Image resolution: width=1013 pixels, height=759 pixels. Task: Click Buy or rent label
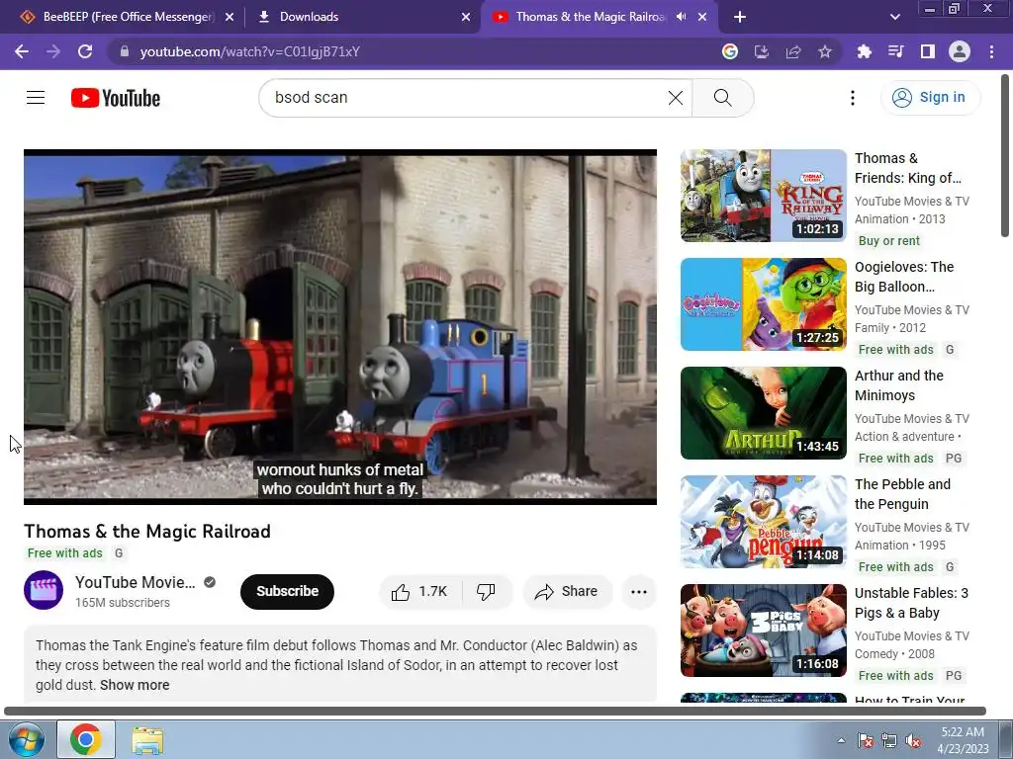point(889,241)
